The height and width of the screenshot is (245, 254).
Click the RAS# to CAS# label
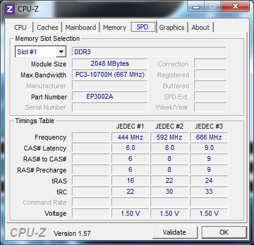[x=45, y=159]
